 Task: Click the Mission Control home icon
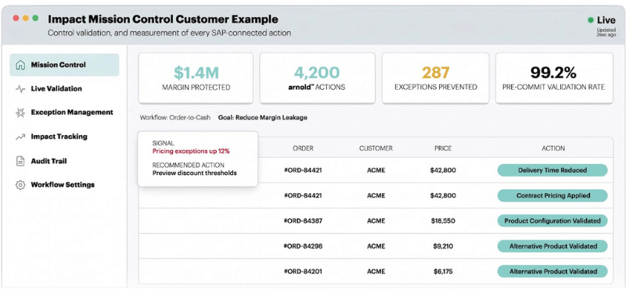click(x=20, y=65)
